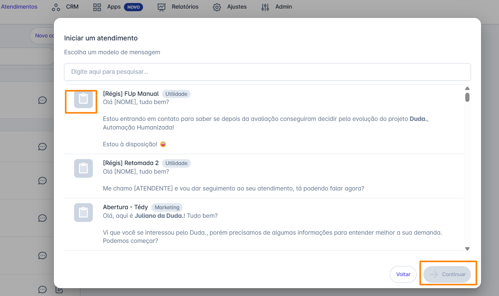Screen dimensions: 499x296
Task: Click the Marketing tag on Abertura - Tédy
Action: [167, 207]
